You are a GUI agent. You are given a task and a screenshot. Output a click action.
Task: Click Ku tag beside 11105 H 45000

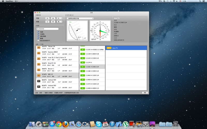[83, 50]
